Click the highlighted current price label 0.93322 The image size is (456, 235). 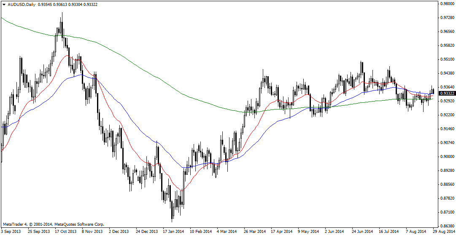pos(446,93)
